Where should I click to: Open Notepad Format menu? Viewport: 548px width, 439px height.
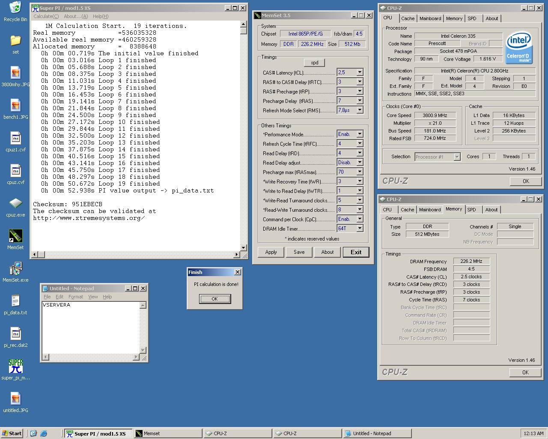(76, 297)
